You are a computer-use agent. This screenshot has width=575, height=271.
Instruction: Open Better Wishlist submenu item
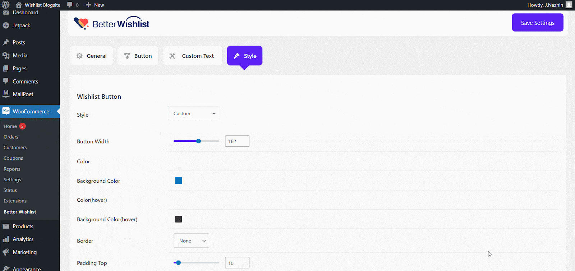20,212
